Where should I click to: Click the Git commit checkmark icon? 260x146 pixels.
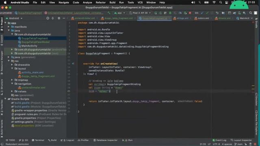coord(207,13)
